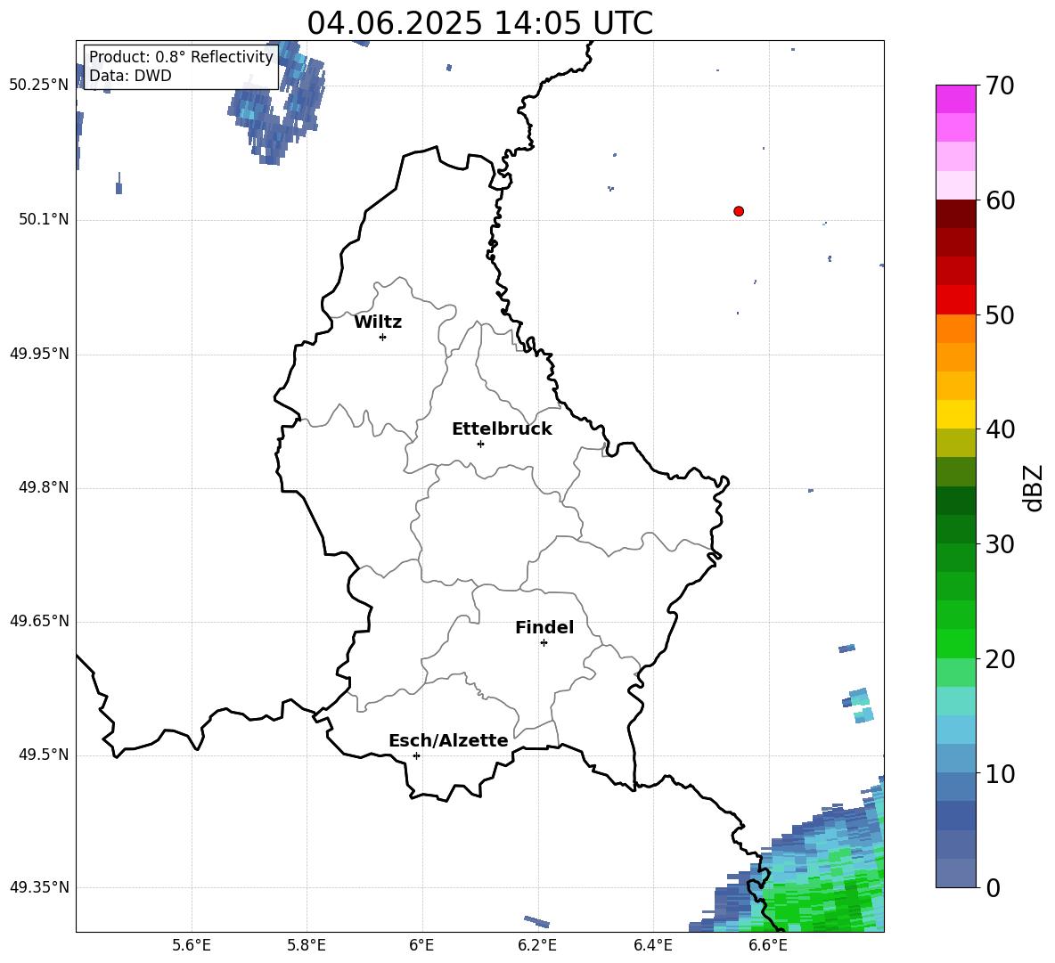Click the 30 colorbar tick label
Image resolution: width=1055 pixels, height=963 pixels.
coord(1000,544)
